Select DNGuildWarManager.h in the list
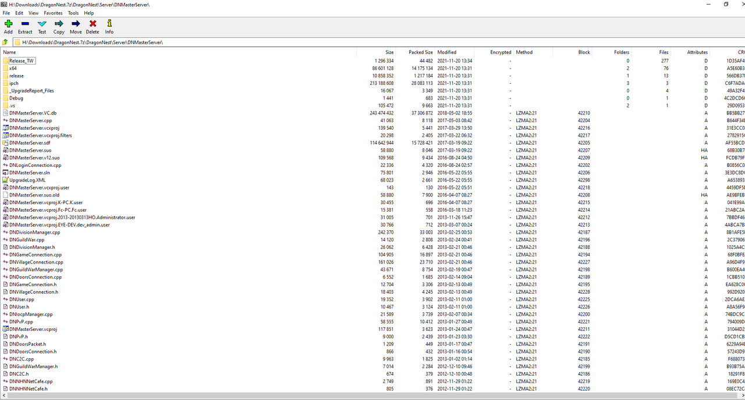 point(34,366)
